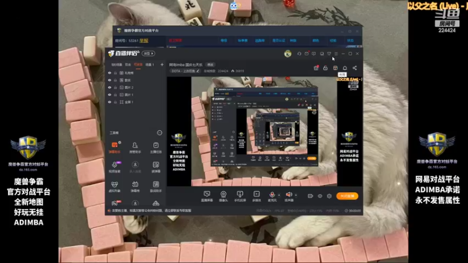Image resolution: width=468 pixels, height=263 pixels.
Task: Click the preview eye icon in bottom bar
Action: tap(319, 196)
